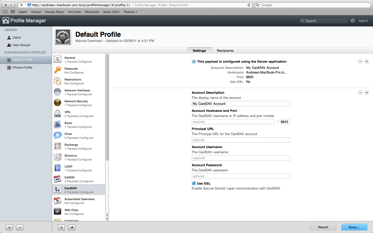
Task: Click the Default Profile gear image
Action: point(63,37)
